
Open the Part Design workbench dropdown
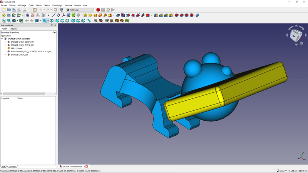[x=80, y=10]
